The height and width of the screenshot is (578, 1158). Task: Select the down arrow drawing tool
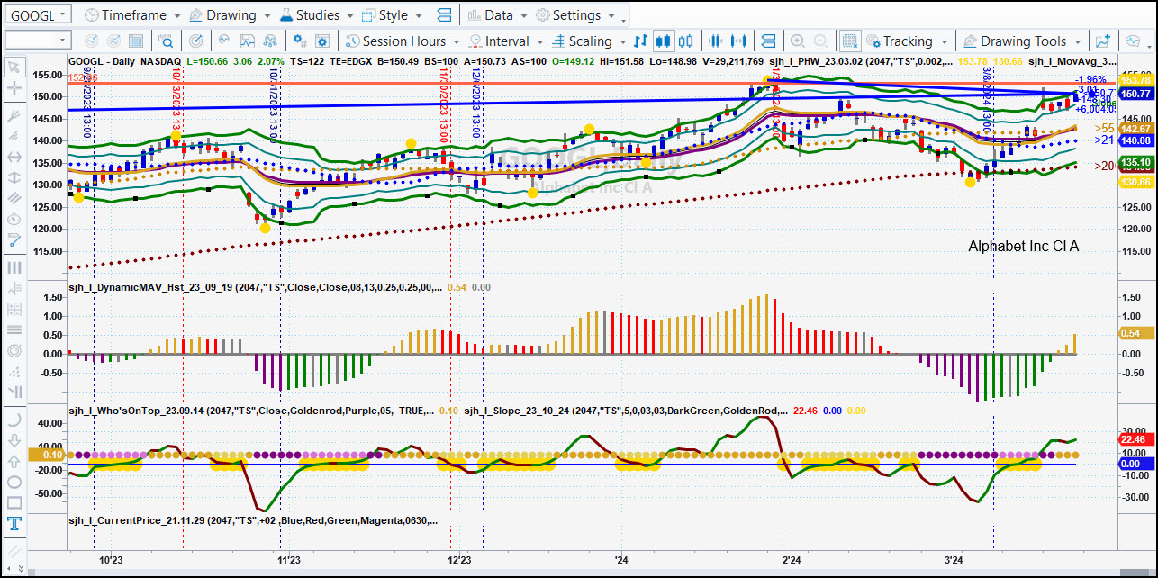coord(14,440)
